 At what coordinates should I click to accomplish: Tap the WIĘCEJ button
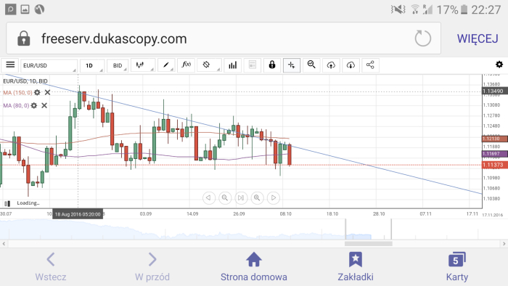478,38
